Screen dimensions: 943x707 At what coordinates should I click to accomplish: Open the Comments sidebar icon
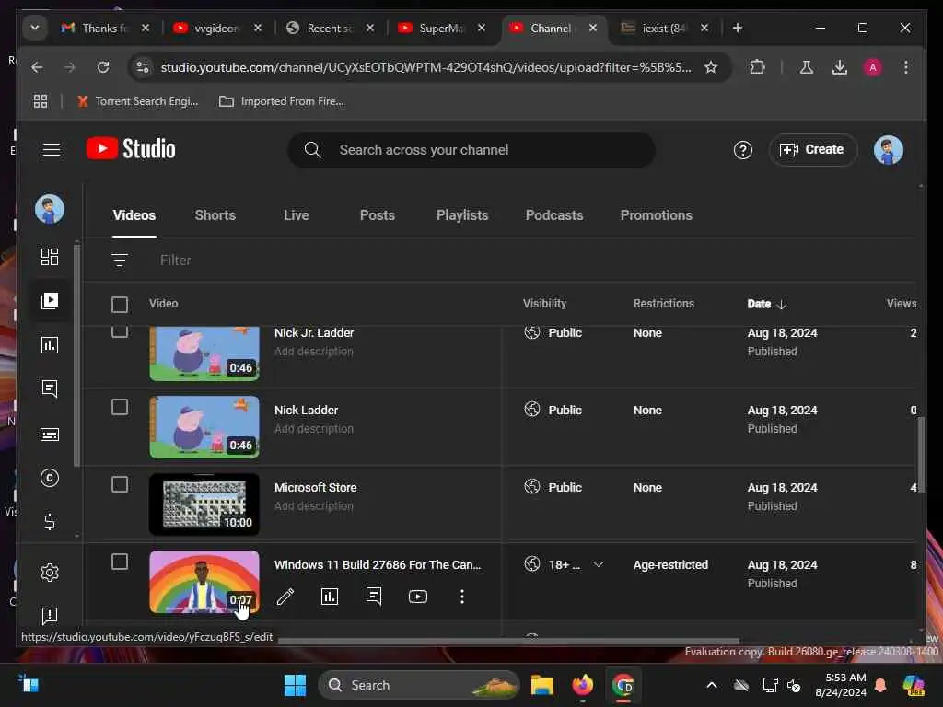pos(50,389)
